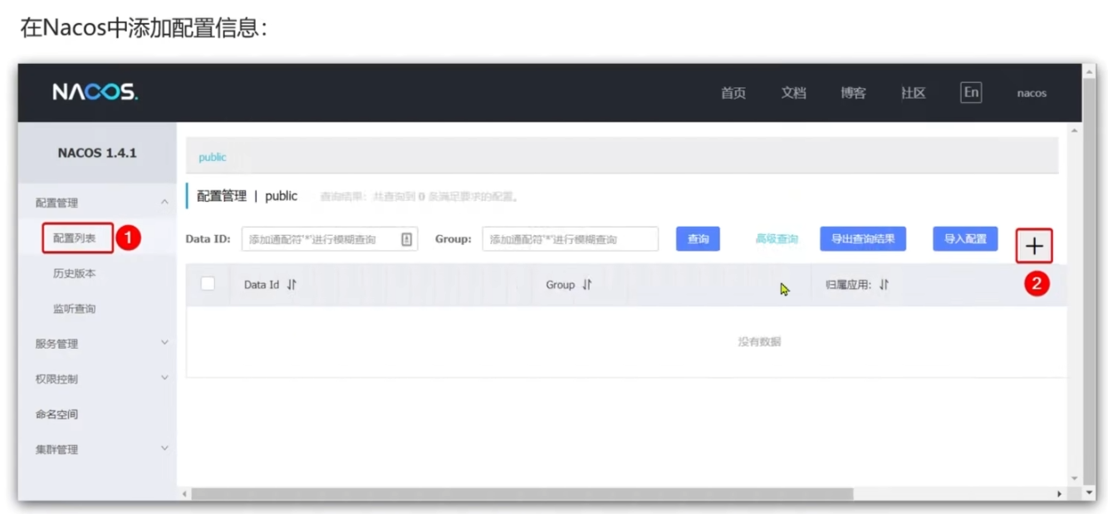The image size is (1108, 514).
Task: Collapse the 配置管理 menu chevron
Action: [164, 203]
